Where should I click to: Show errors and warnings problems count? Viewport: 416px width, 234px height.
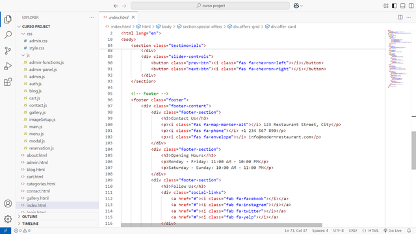[22, 231]
